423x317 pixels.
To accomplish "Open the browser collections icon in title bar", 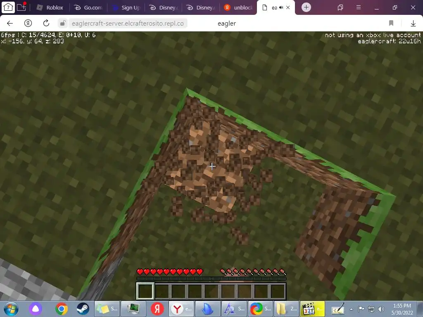I will [x=340, y=7].
